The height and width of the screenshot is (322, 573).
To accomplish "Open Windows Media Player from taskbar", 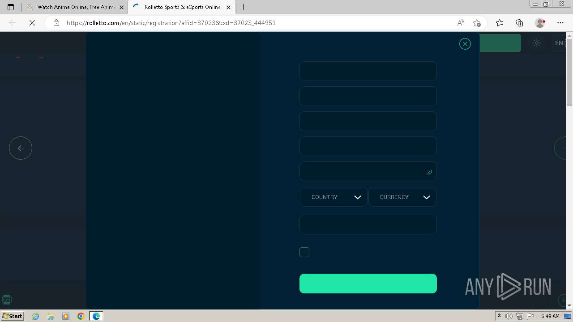I will pyautogui.click(x=66, y=316).
